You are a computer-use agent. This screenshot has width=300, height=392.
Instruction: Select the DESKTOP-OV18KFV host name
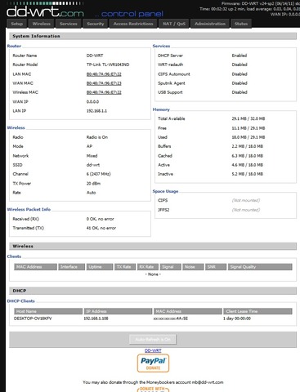[33, 318]
